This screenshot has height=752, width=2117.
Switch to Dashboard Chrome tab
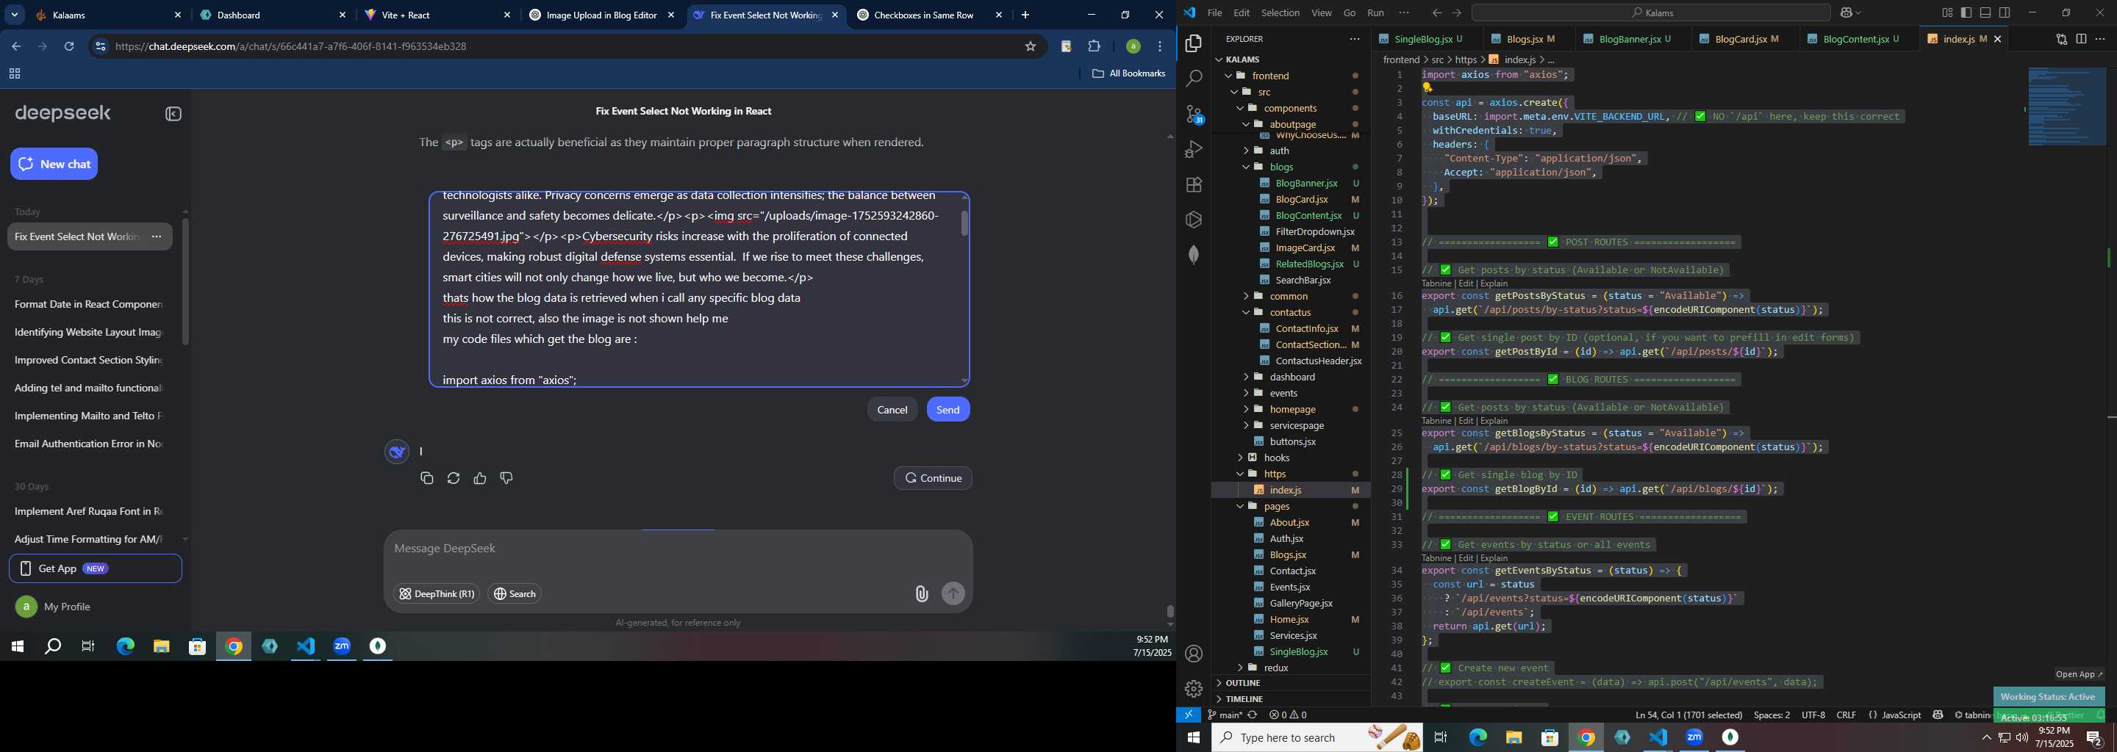click(x=273, y=15)
